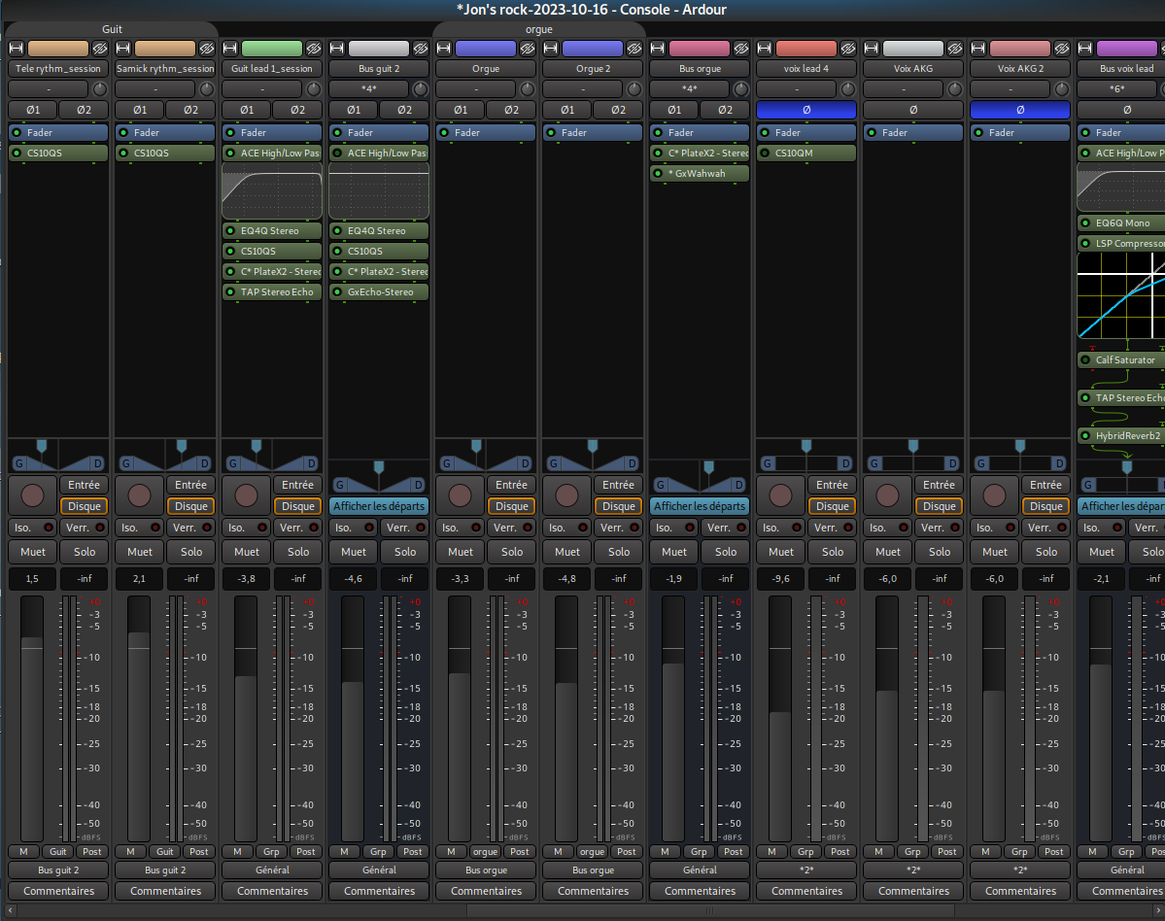Arm record on Orgue track
Image resolution: width=1165 pixels, height=921 pixels.
(460, 495)
